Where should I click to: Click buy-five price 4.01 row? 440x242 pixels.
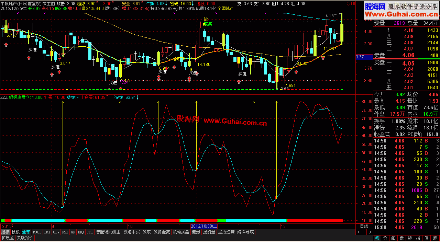(x=406, y=88)
